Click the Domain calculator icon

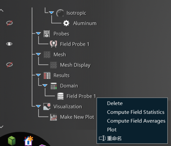click(x=54, y=86)
